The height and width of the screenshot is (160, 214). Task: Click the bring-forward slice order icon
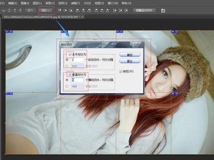(9, 10)
